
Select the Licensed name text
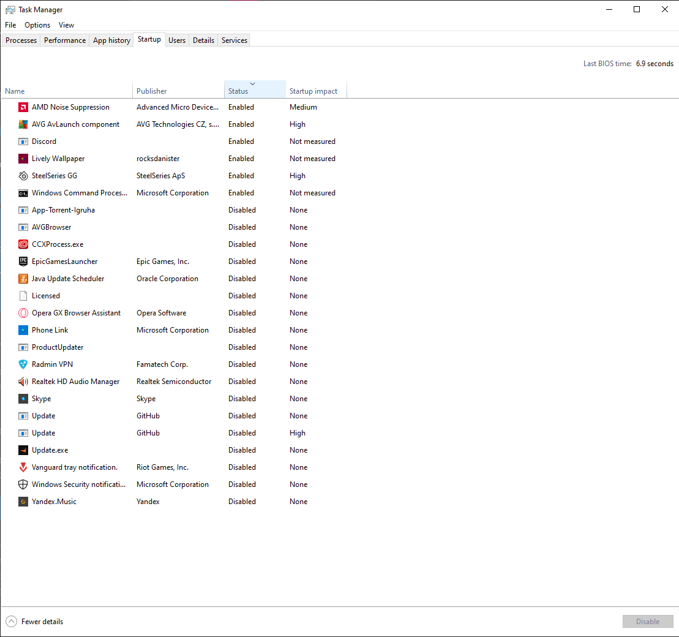tap(45, 296)
